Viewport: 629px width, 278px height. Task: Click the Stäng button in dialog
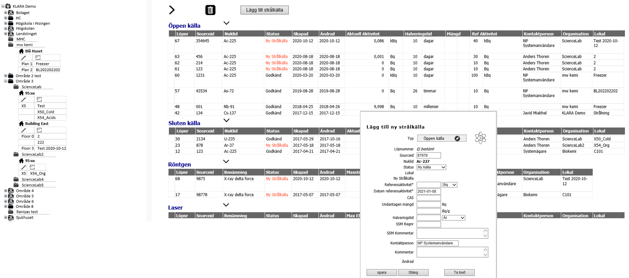click(413, 272)
